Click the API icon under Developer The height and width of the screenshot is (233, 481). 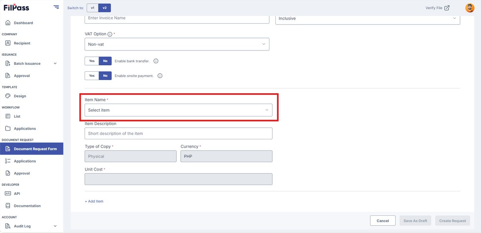(8, 193)
